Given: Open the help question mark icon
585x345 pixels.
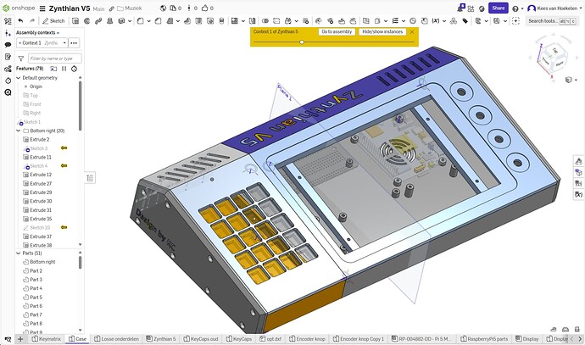Looking at the screenshot, I should [x=515, y=8].
